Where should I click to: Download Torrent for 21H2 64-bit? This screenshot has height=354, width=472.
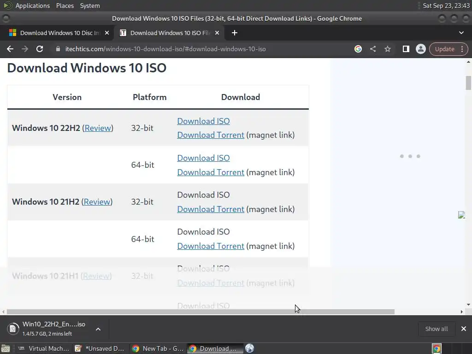pos(210,246)
